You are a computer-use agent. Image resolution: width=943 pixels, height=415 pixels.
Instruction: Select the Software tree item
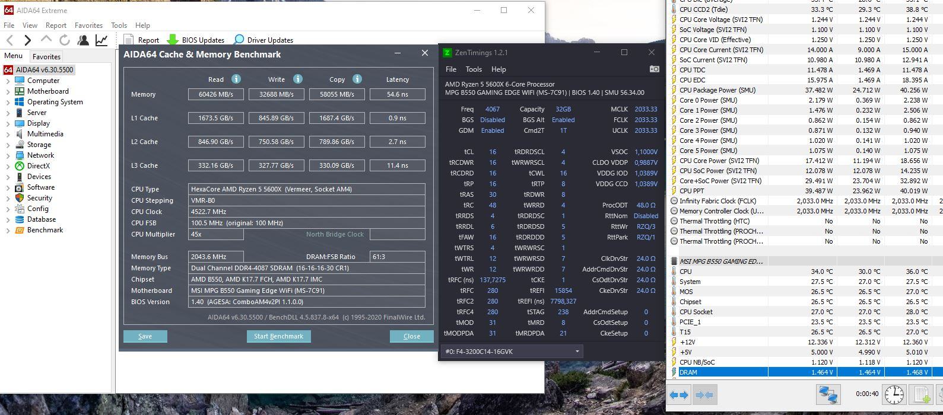[x=40, y=187]
